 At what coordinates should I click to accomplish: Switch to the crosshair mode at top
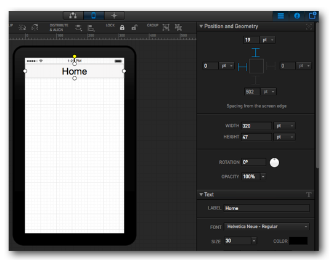click(114, 15)
